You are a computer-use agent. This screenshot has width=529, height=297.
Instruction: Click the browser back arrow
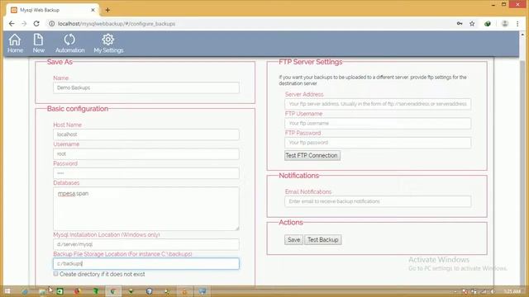(x=12, y=24)
